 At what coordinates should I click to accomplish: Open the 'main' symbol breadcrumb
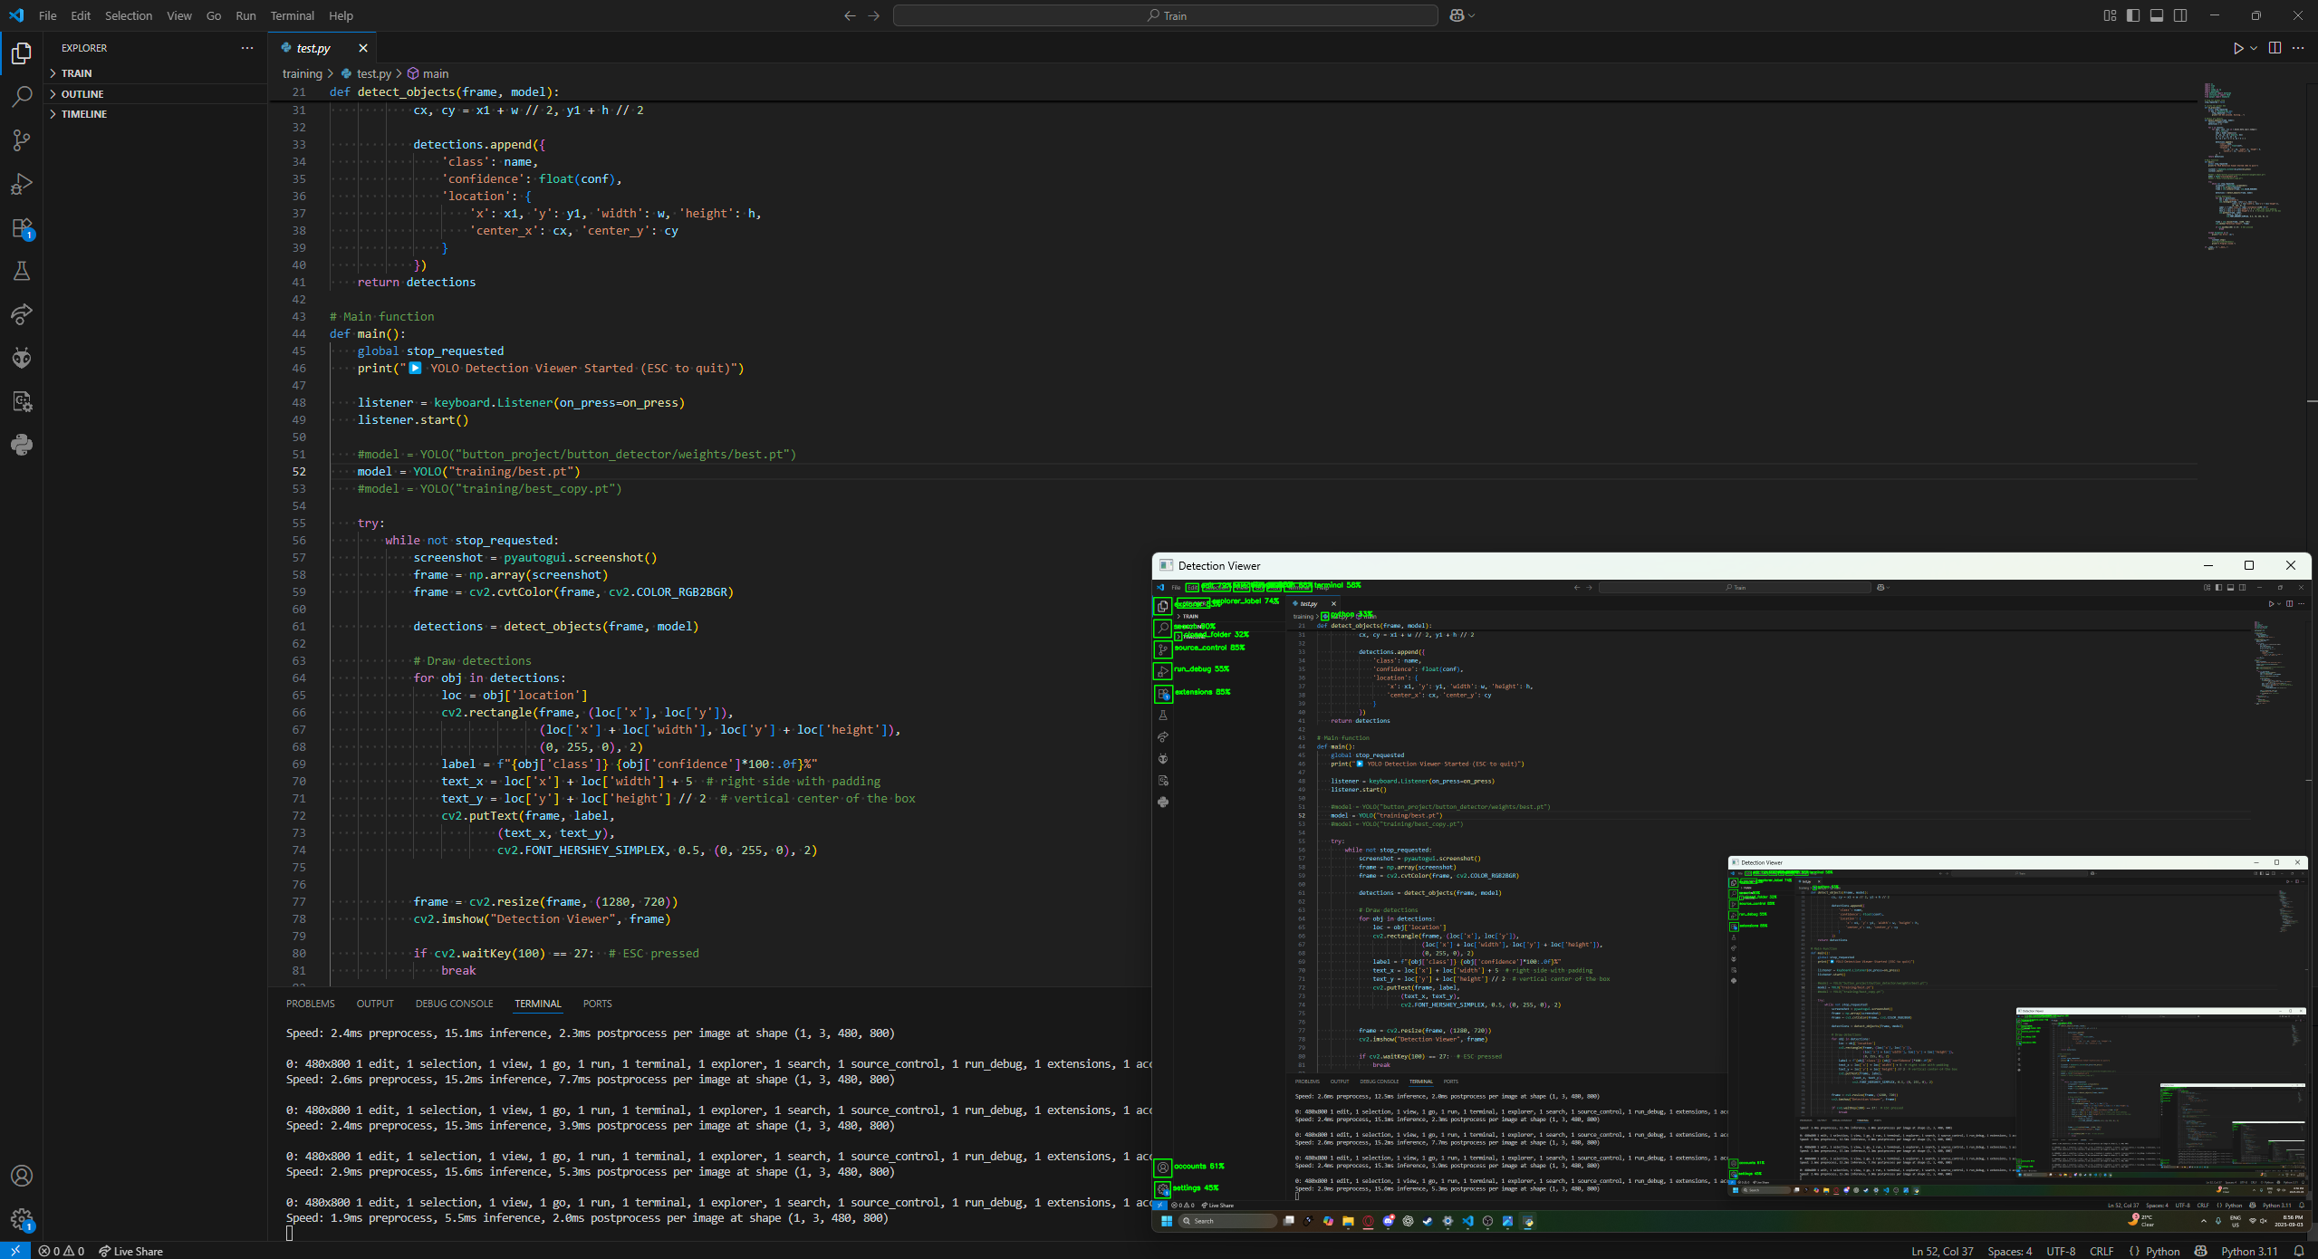(x=428, y=73)
